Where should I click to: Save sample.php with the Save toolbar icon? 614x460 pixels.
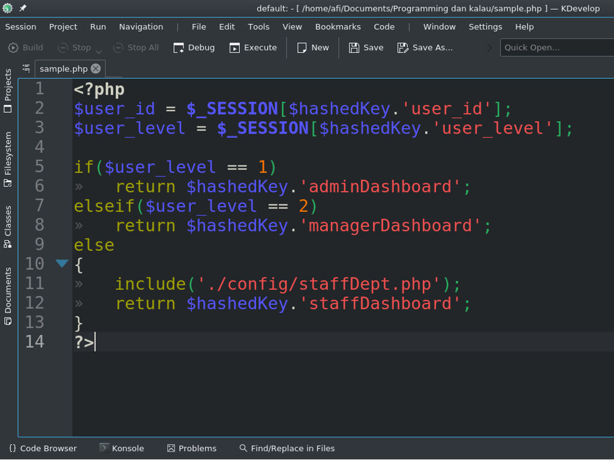[365, 47]
